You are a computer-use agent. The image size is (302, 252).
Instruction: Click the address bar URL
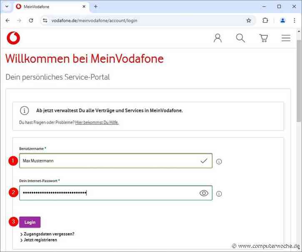pos(95,20)
